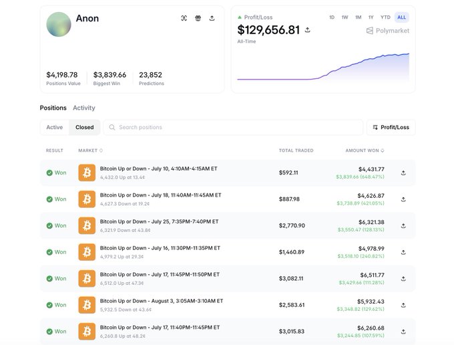Open the Profit/Loss sort dropdown
Viewport: 454px width, 345px height.
(x=391, y=127)
